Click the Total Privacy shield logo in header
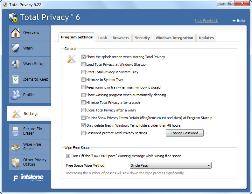 (13, 17)
